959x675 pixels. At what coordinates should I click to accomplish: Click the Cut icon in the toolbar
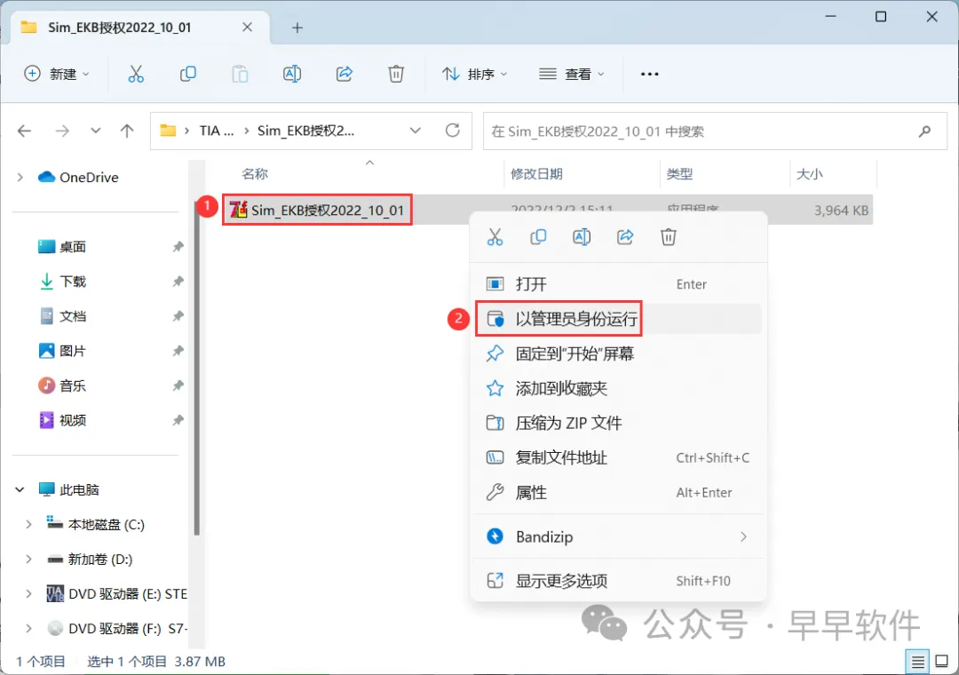pyautogui.click(x=136, y=74)
